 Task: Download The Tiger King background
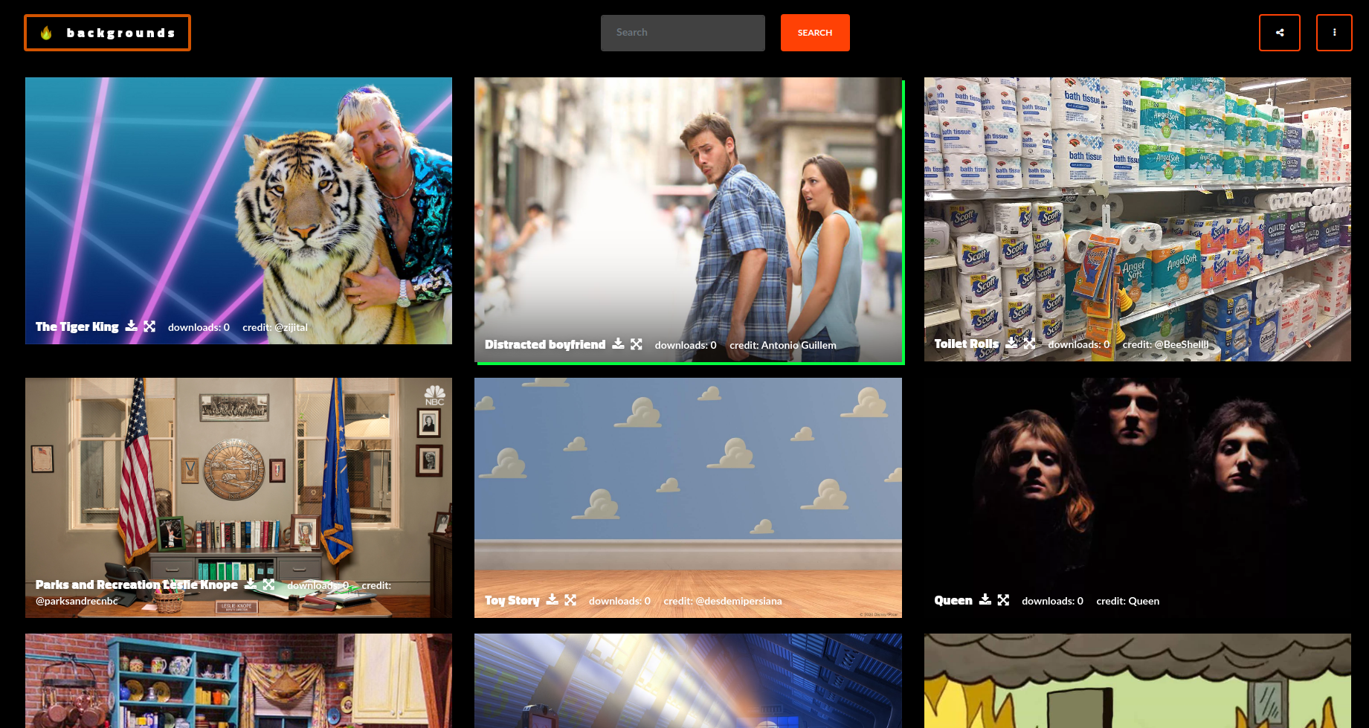coord(132,326)
